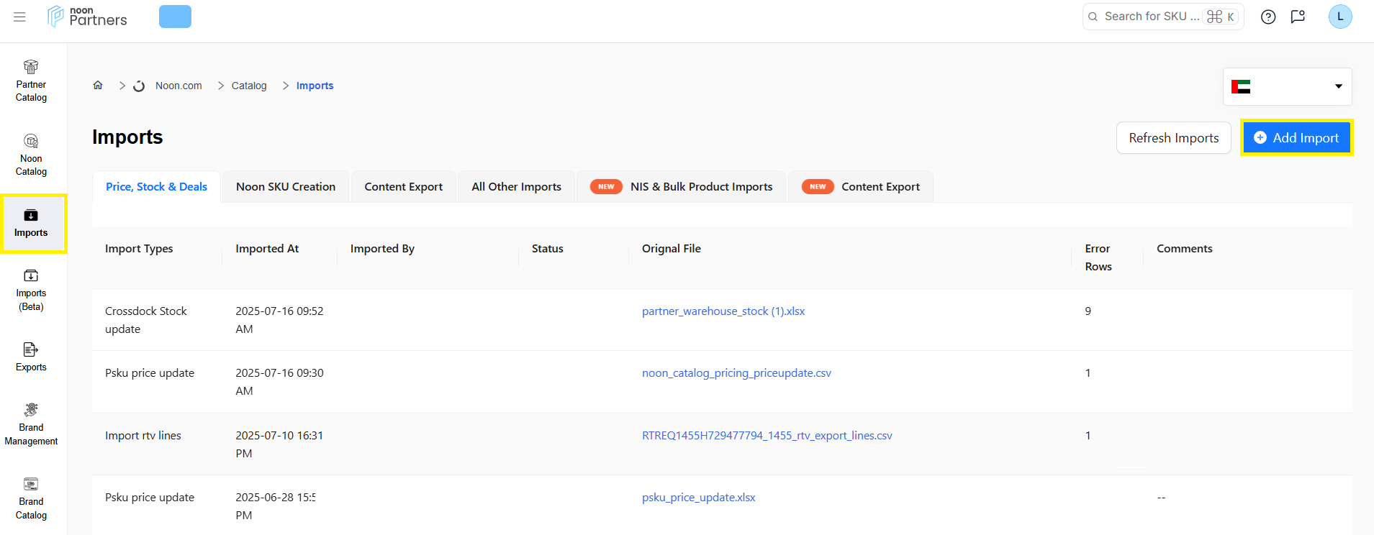The width and height of the screenshot is (1374, 535).
Task: Click Status column header
Action: [548, 248]
